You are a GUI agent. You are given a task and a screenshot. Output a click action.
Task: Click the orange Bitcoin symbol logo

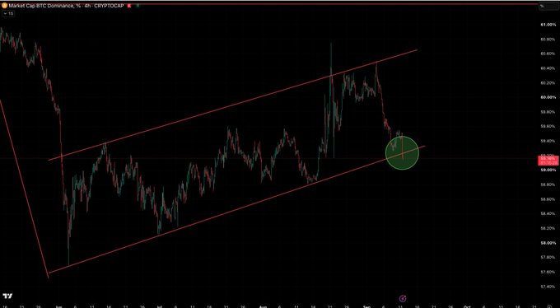pos(4,6)
